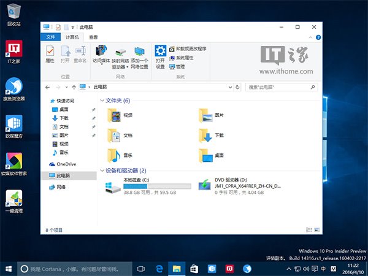Image resolution: width=368 pixels, height=276 pixels.
Task: Click 添加一个网络位置 ribbon icon
Action: 139,55
